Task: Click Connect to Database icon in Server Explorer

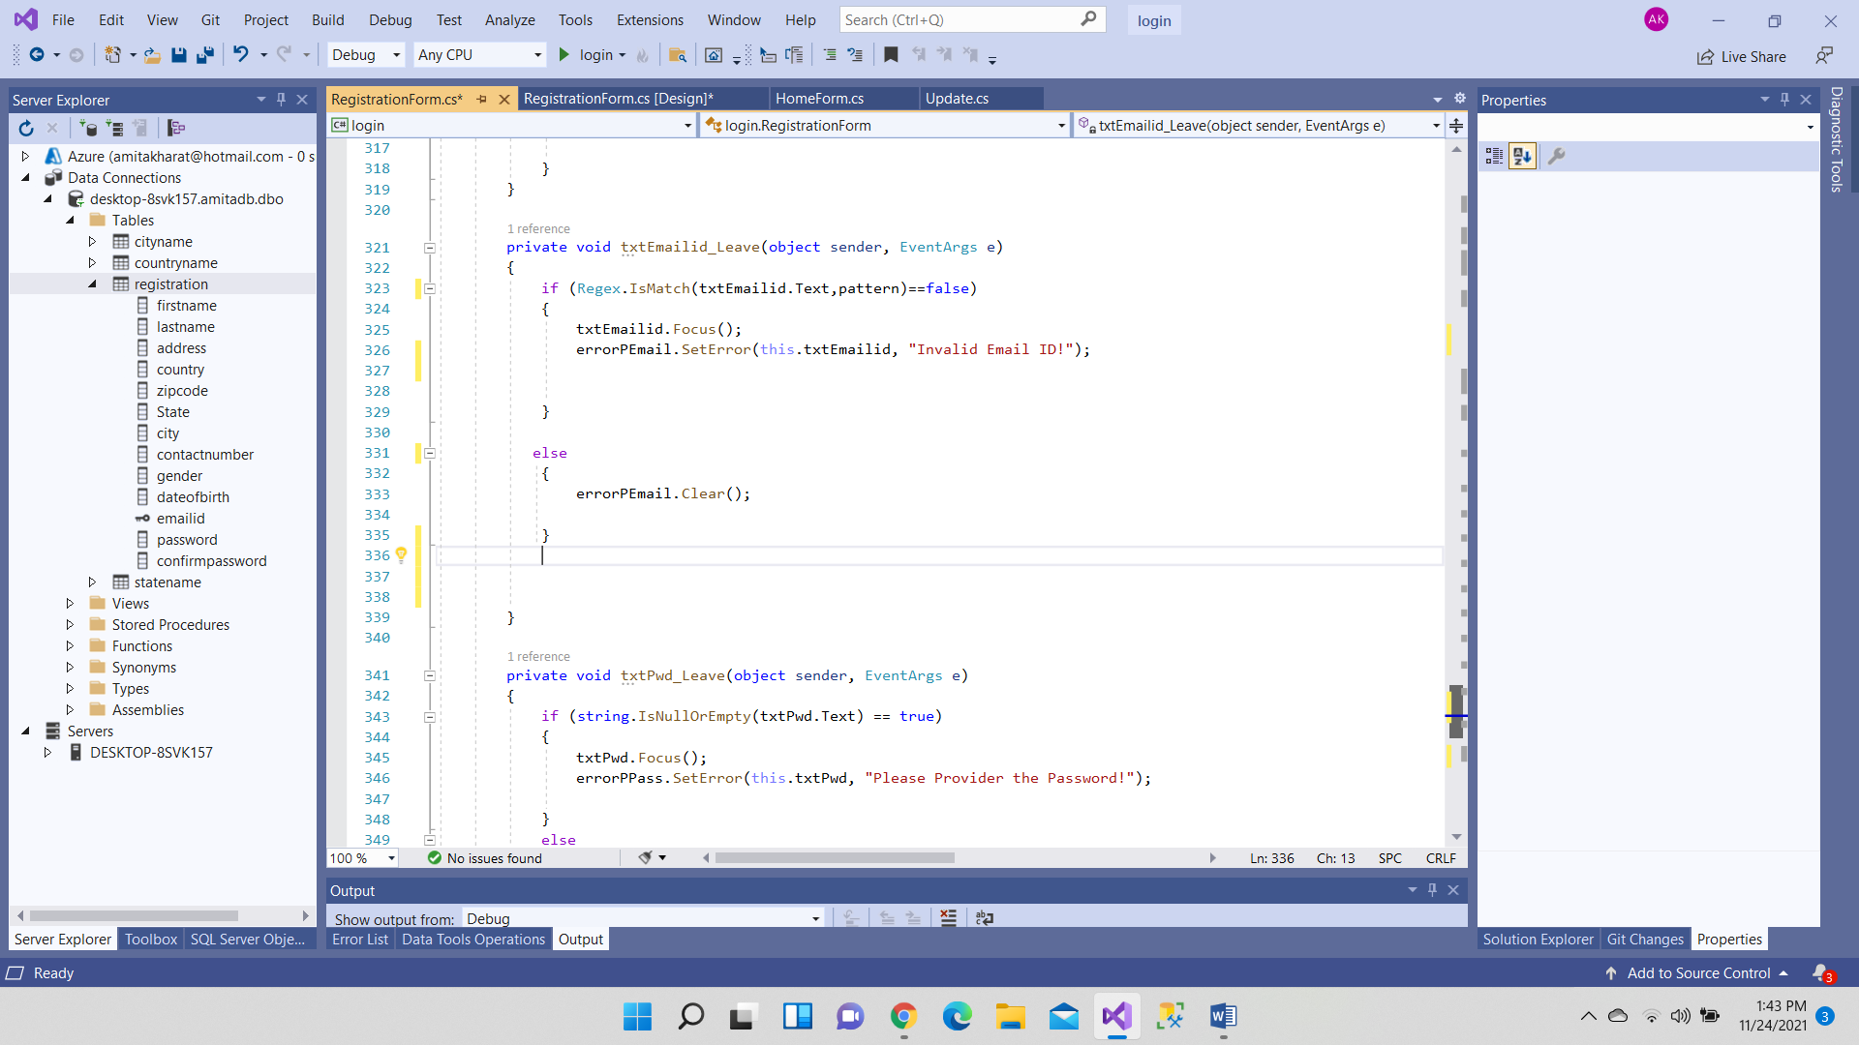Action: tap(88, 128)
